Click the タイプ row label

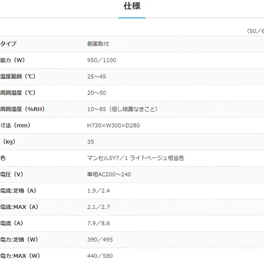click(x=8, y=44)
